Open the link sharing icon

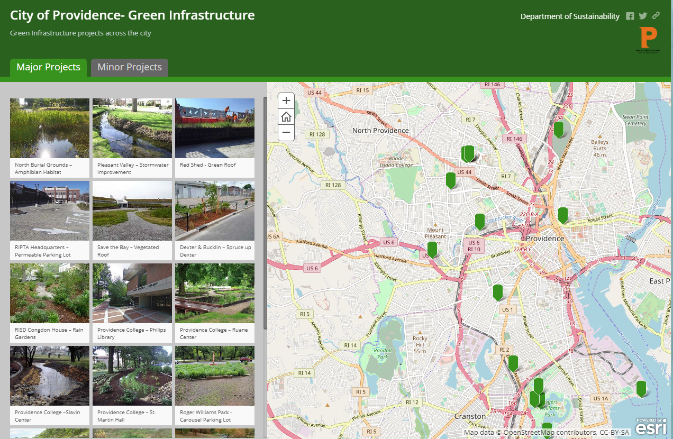pos(655,16)
